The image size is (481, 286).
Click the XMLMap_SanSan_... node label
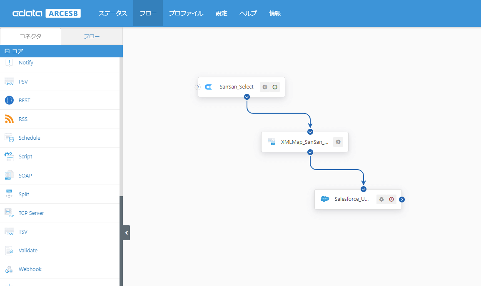304,142
